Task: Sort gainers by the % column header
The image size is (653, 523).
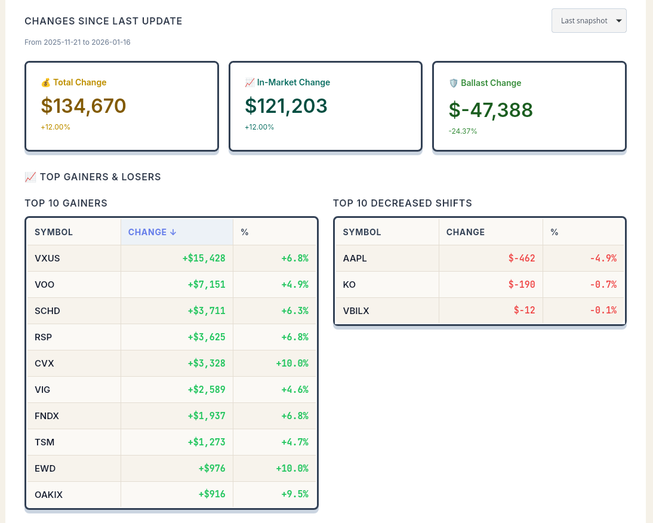Action: [x=245, y=232]
